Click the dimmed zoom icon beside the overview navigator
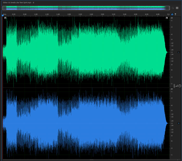182x161 pixels. click(x=173, y=8)
